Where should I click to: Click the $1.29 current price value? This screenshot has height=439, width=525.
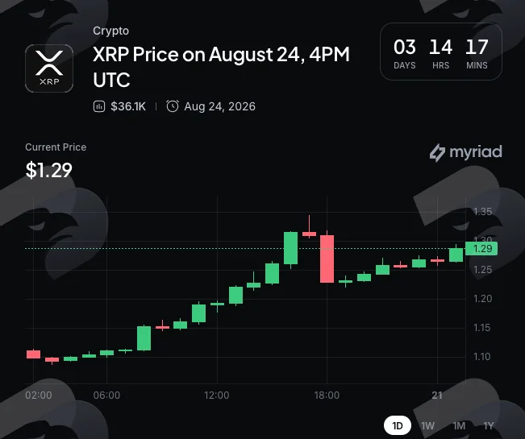[x=49, y=170]
